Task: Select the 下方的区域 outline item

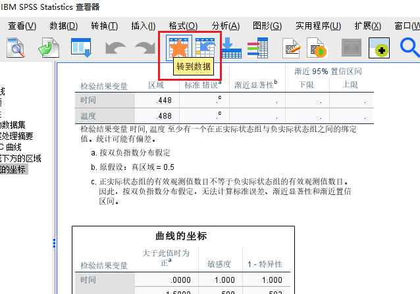Action: click(20, 158)
